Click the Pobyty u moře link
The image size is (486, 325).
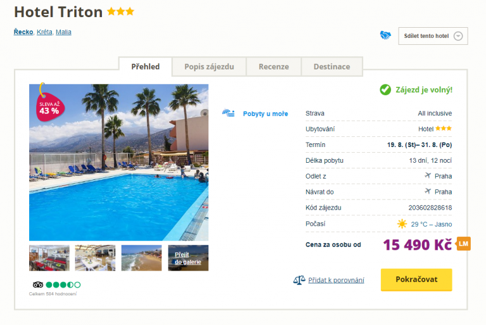(265, 114)
